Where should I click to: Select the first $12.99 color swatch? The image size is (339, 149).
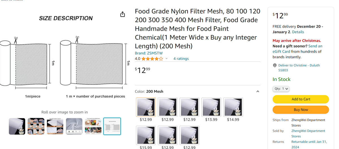[x=146, y=107]
